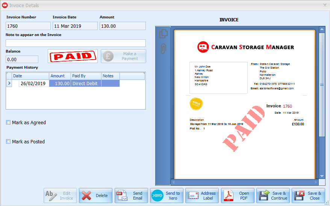The height and width of the screenshot is (206, 330).
Task: Select the Direct Debit cell in payment history
Action: [x=85, y=84]
